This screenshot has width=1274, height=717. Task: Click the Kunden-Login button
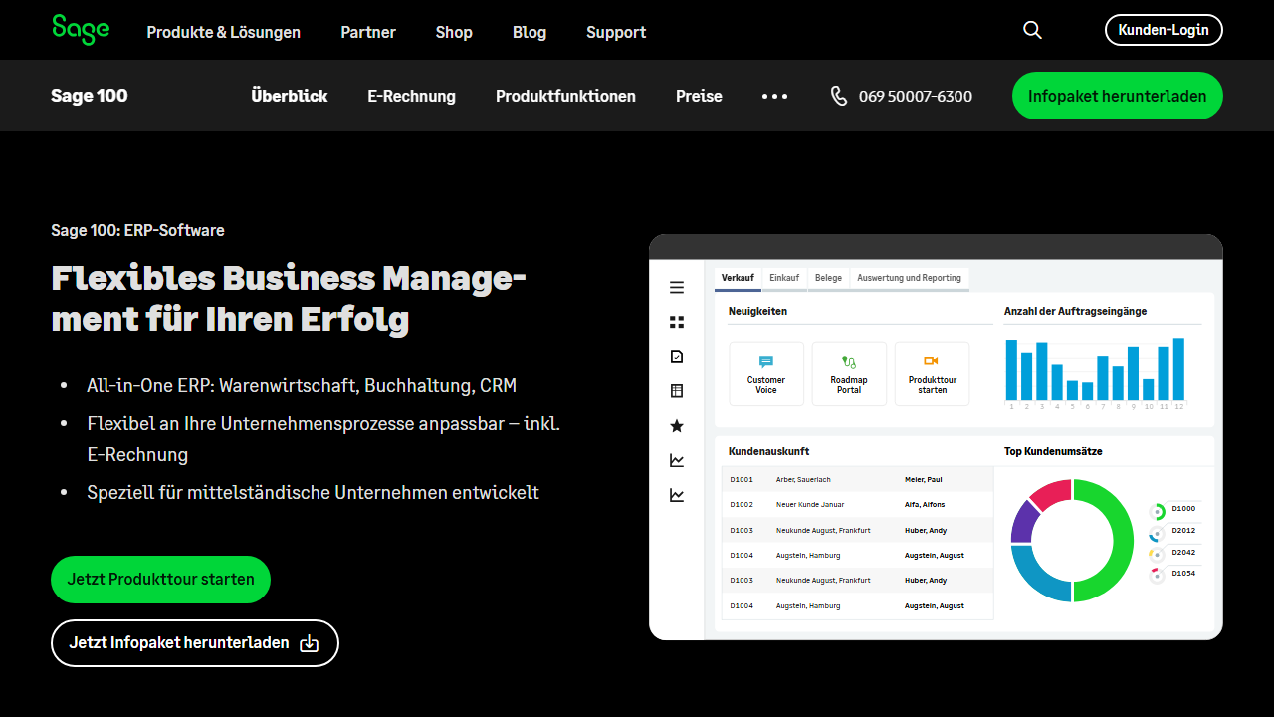tap(1164, 30)
